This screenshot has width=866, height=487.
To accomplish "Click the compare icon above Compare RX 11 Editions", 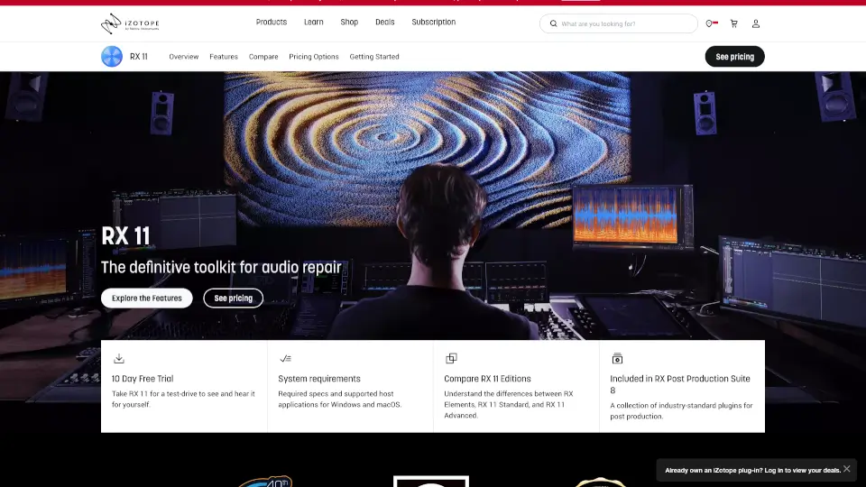I will point(451,358).
